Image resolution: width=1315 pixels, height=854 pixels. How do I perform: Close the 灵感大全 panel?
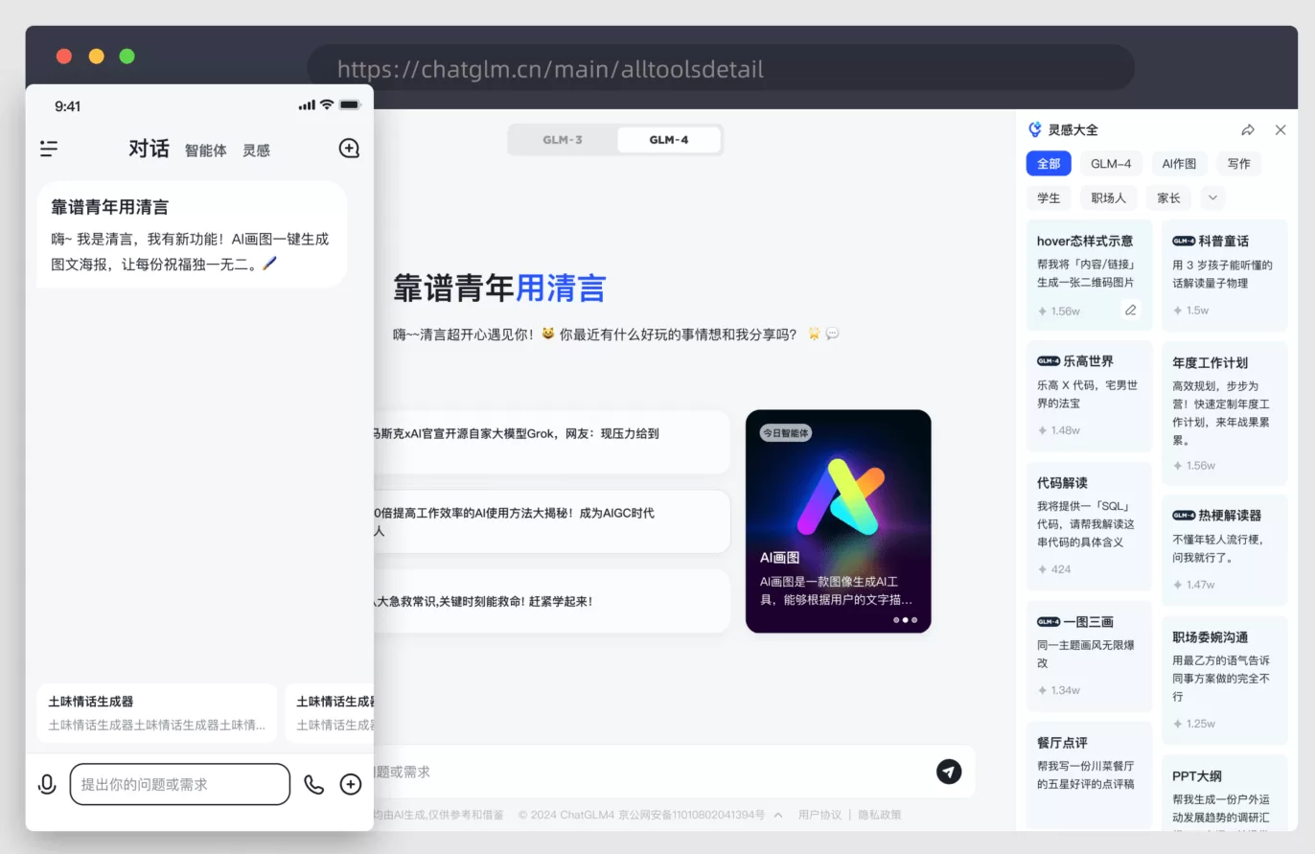pos(1280,129)
